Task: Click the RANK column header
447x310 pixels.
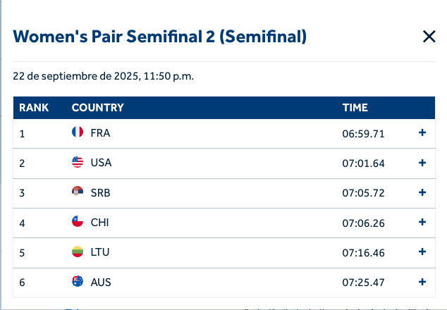Action: click(x=34, y=108)
